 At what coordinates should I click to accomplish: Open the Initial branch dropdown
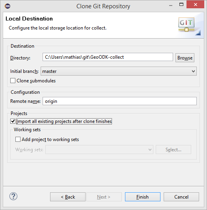pyautogui.click(x=119, y=71)
